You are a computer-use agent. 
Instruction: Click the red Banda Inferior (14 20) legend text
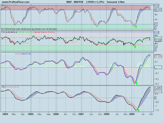(x=44, y=32)
